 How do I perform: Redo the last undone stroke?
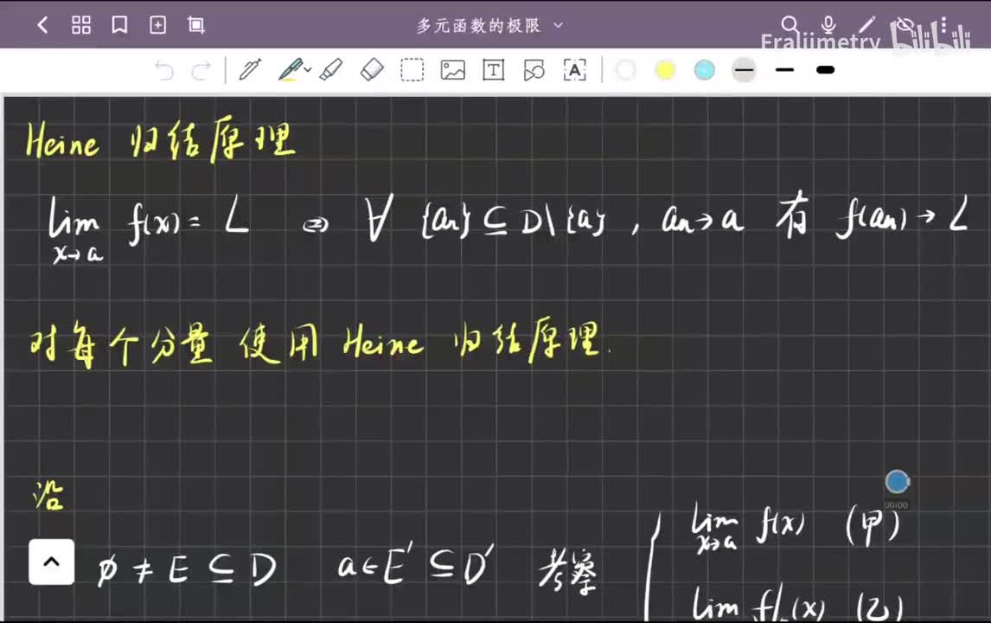(x=201, y=70)
